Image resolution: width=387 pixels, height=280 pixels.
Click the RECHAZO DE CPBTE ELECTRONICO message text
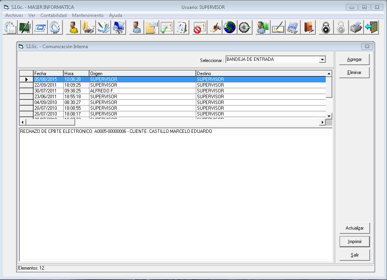click(x=116, y=131)
